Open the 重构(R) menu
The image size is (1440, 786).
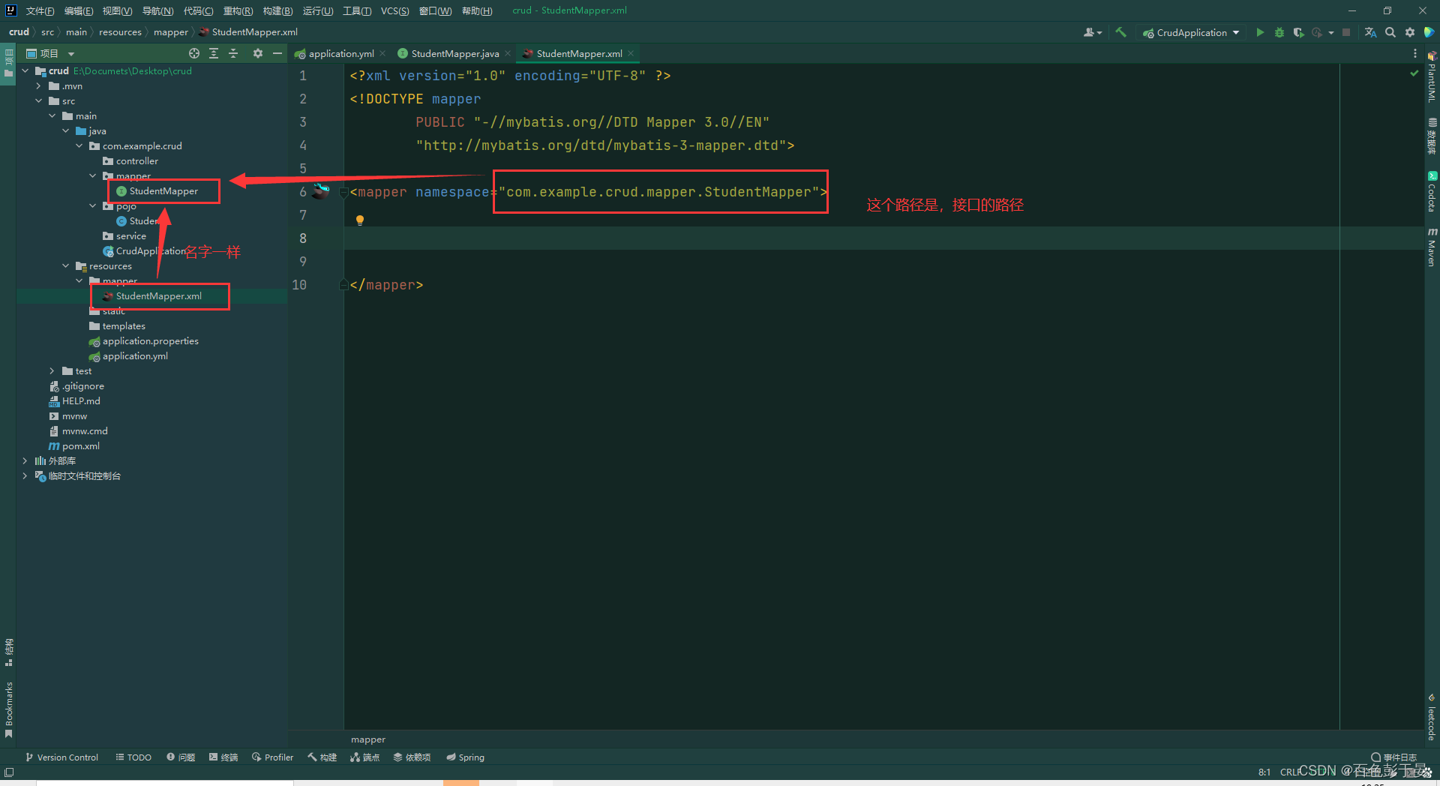coord(238,10)
